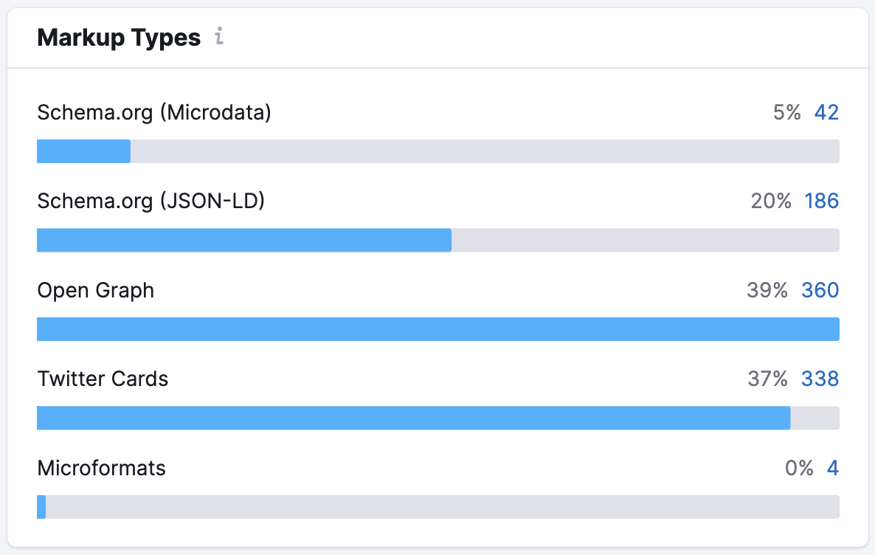875x555 pixels.
Task: Click the Twitter Cards progress bar
Action: (x=437, y=418)
